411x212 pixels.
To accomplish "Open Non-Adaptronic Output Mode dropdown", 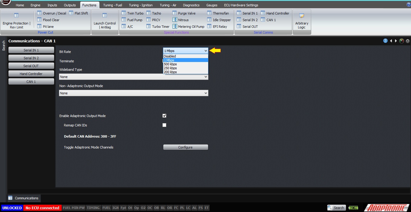I will tap(134, 93).
